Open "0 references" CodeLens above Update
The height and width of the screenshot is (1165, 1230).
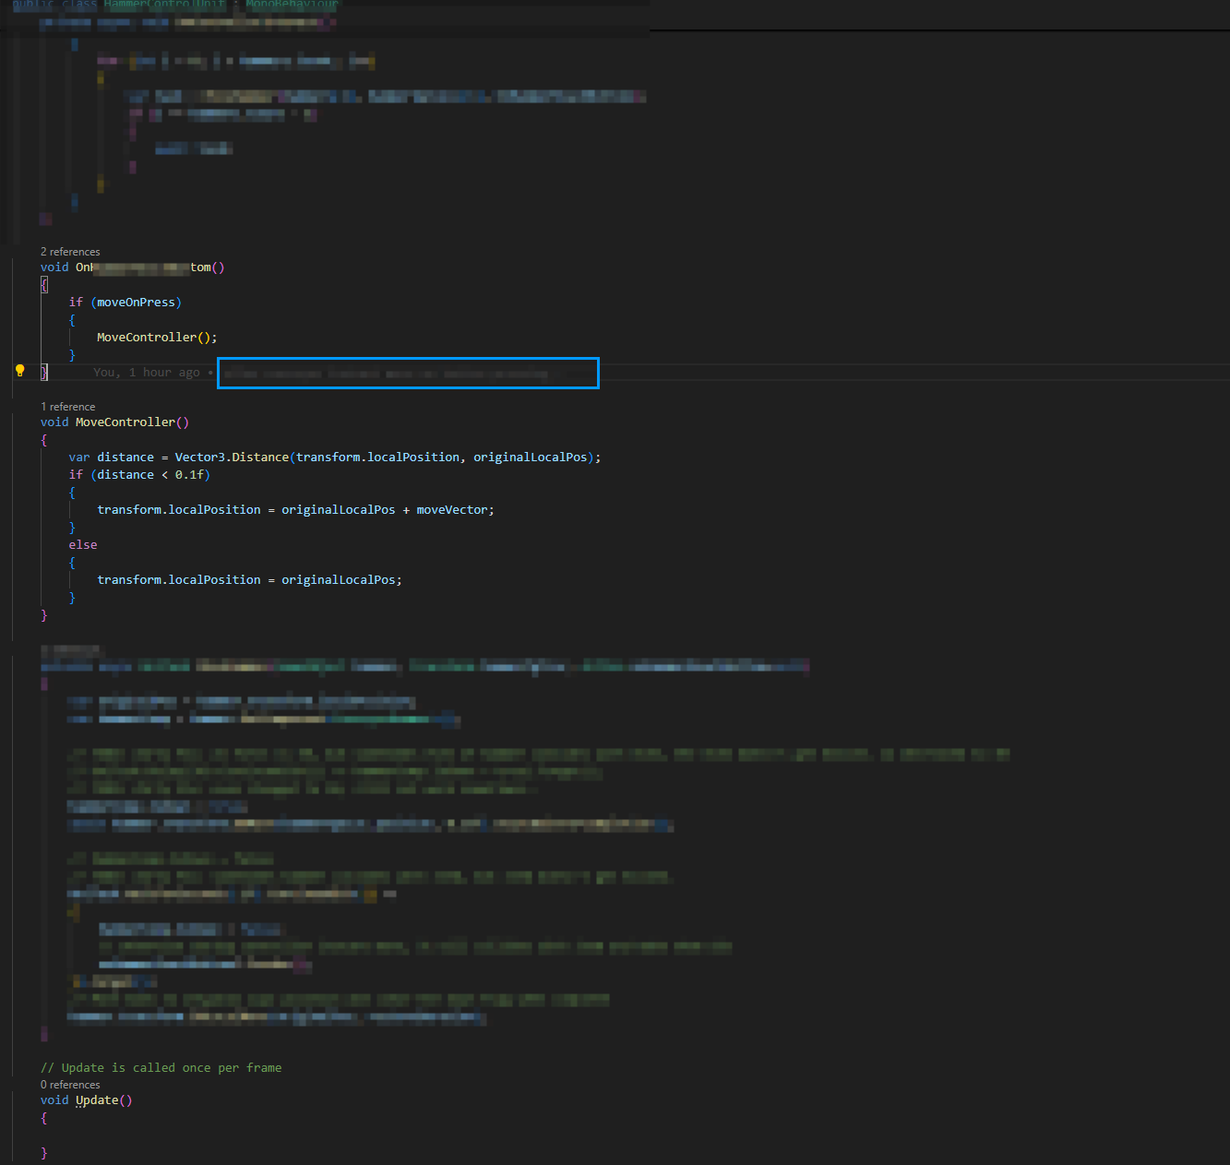pos(70,1085)
